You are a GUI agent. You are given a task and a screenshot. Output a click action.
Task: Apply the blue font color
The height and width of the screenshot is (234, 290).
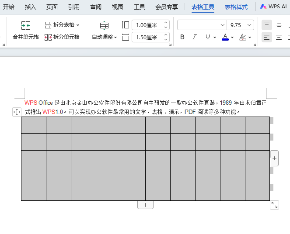(x=225, y=37)
